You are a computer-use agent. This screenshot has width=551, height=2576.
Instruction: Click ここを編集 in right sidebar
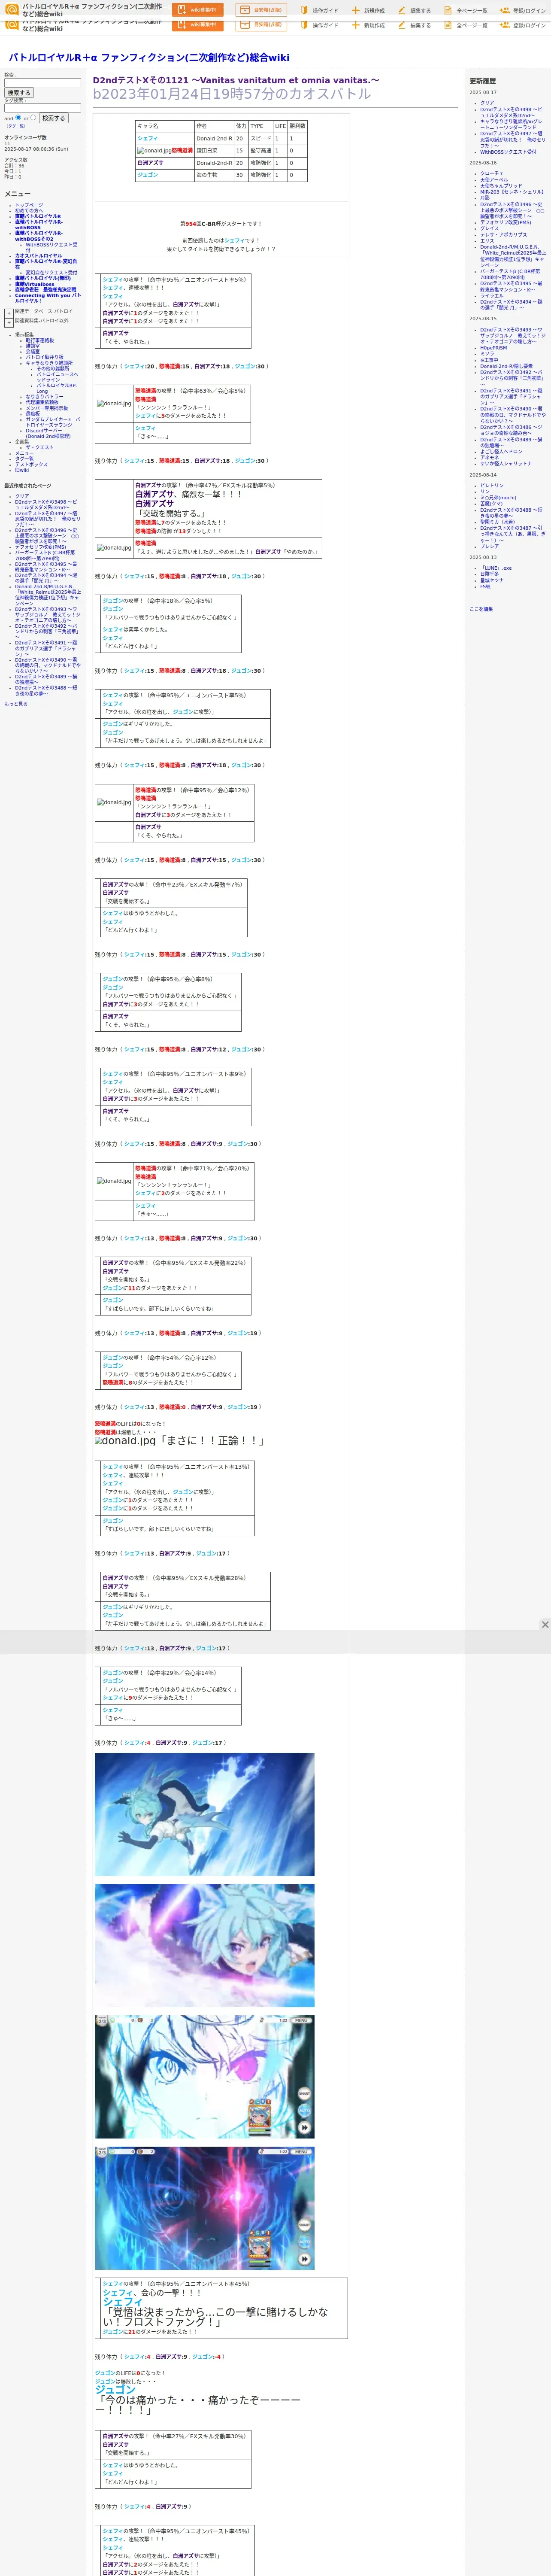pyautogui.click(x=481, y=609)
